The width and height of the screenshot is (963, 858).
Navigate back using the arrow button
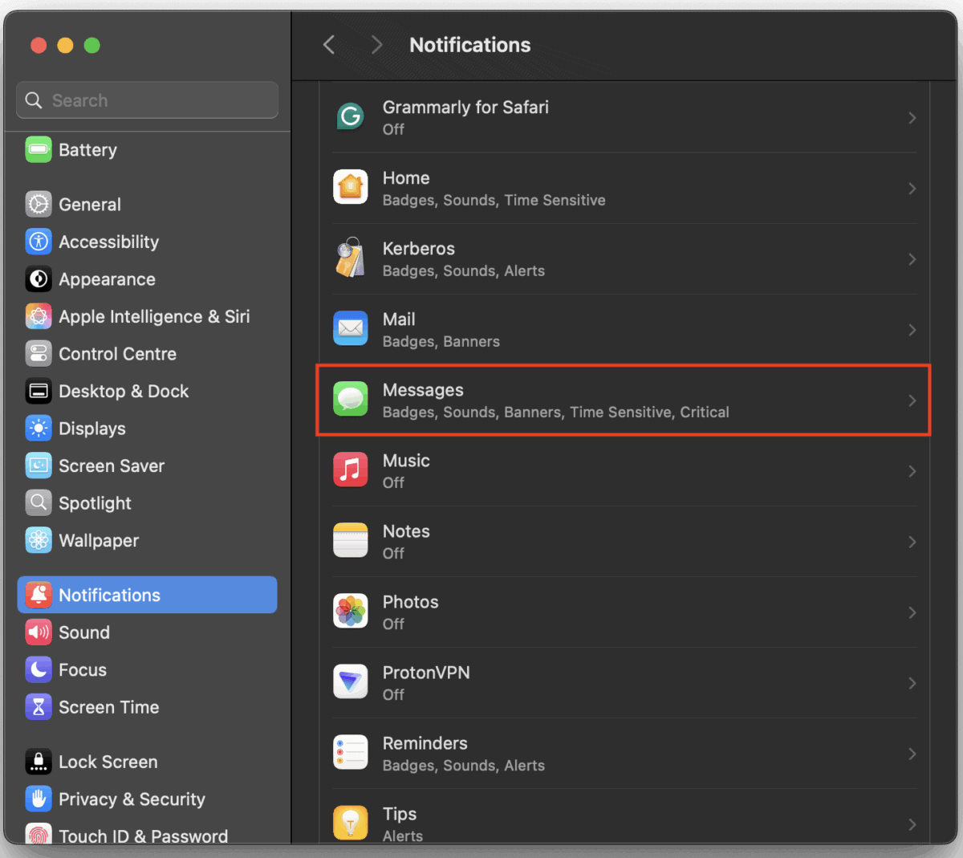click(x=329, y=45)
